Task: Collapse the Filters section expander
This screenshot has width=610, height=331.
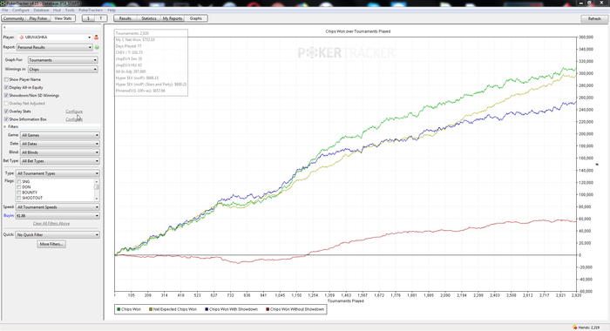Action: 5,127
